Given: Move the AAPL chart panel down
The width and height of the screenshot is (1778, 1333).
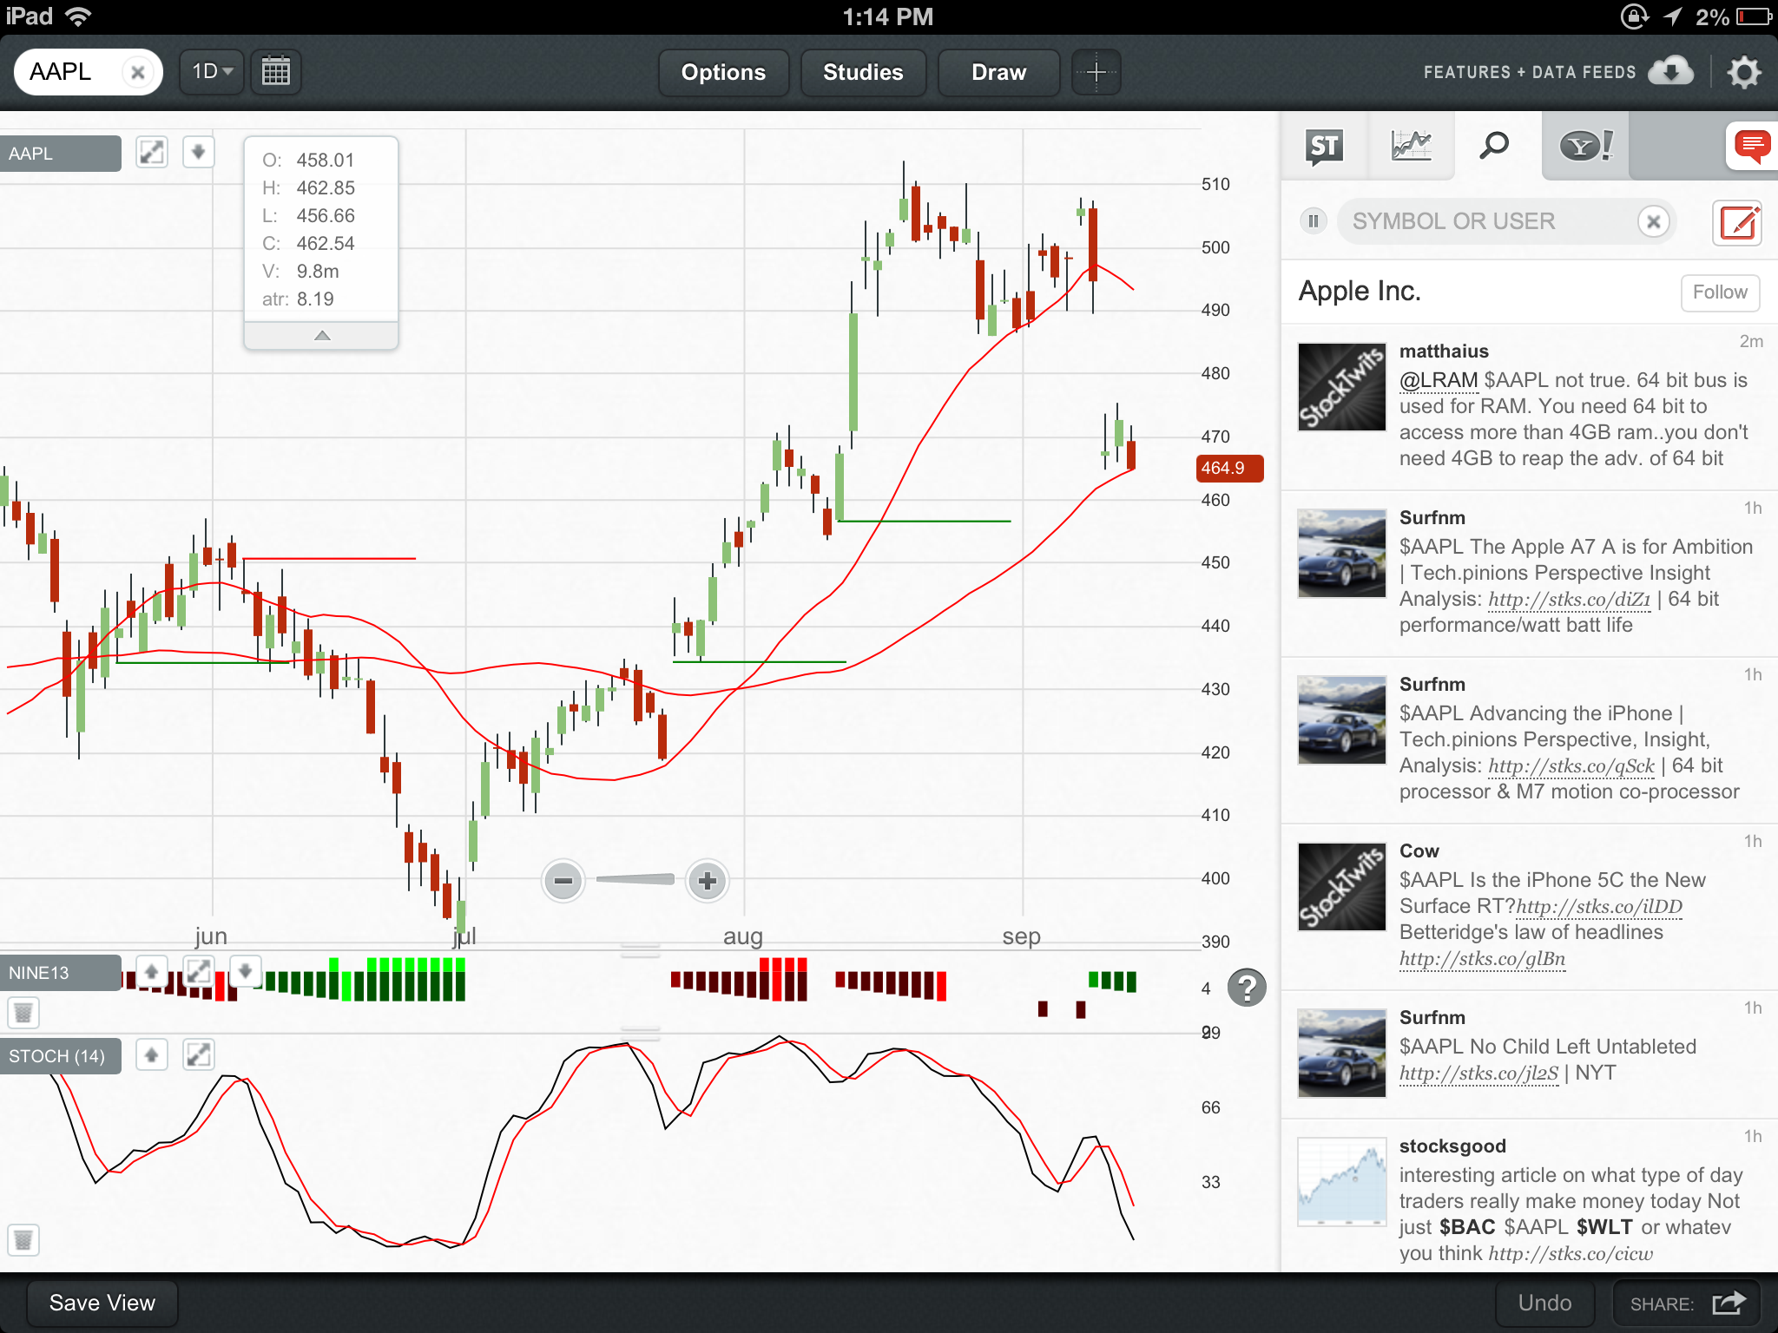Looking at the screenshot, I should click(198, 153).
